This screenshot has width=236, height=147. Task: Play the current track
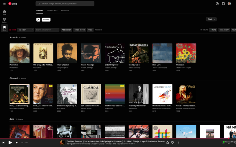coord(10,143)
